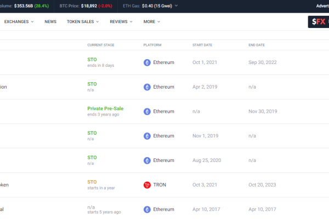Open the More dropdown menu
Viewport: 329px width, 219px height.
point(152,21)
